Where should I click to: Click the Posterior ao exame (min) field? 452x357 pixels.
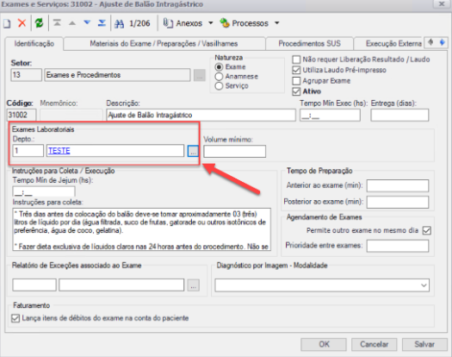tap(398, 202)
